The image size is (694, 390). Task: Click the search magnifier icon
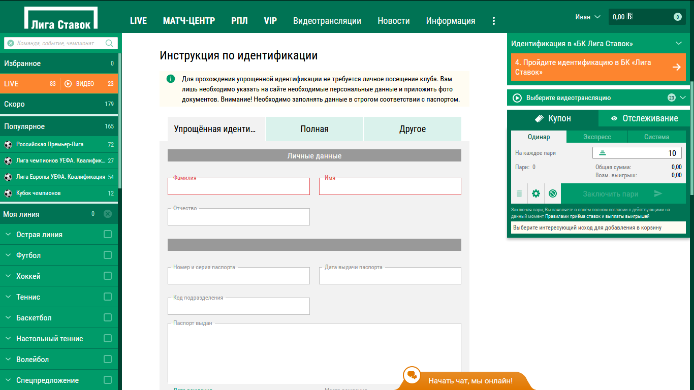point(109,43)
